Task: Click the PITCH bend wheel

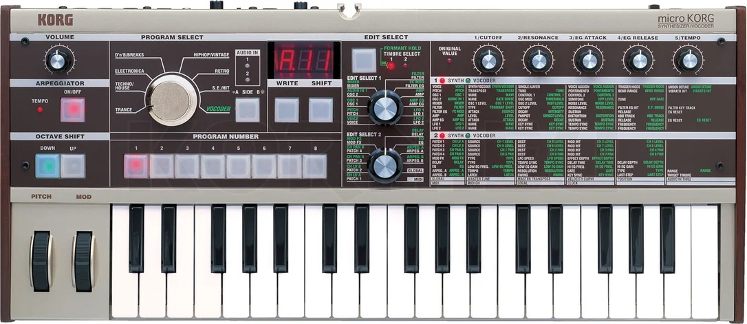Action: (41, 261)
